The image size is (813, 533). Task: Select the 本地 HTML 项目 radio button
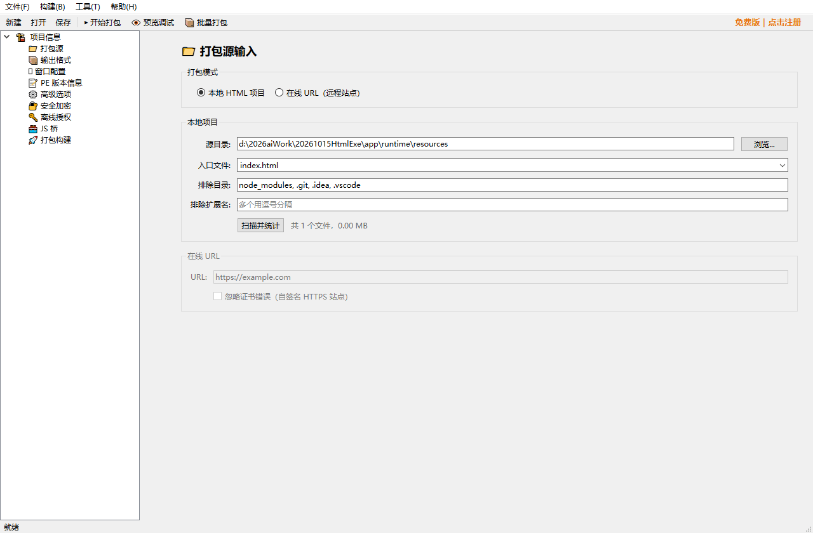point(201,93)
